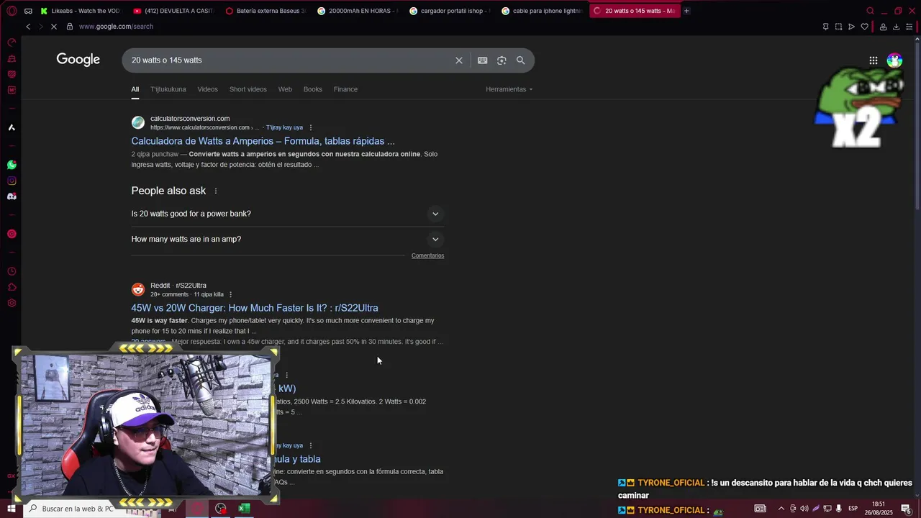Open People also ask options menu
This screenshot has height=518, width=921.
[x=215, y=191]
